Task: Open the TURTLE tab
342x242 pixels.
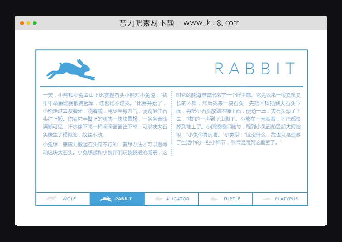Action: pyautogui.click(x=226, y=199)
